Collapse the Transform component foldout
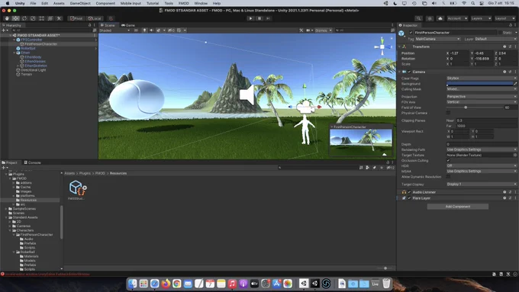 399,47
